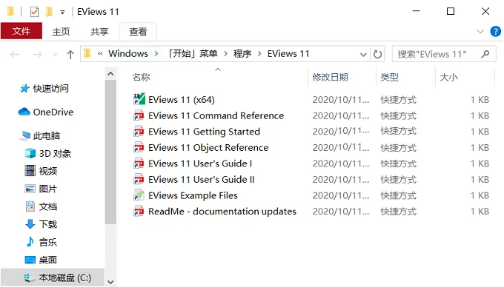
Task: Open the address bar history dropdown
Action: point(363,54)
